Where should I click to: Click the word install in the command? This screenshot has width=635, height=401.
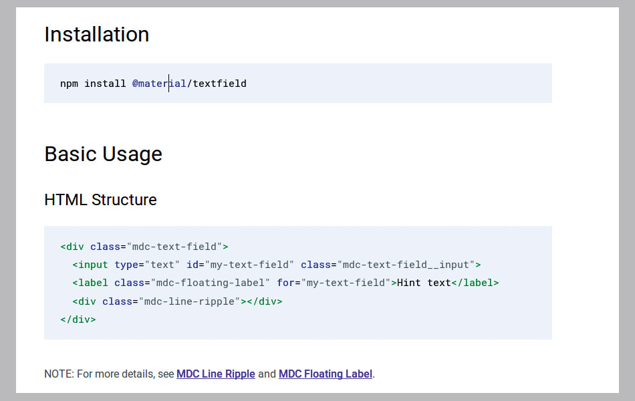pos(105,84)
